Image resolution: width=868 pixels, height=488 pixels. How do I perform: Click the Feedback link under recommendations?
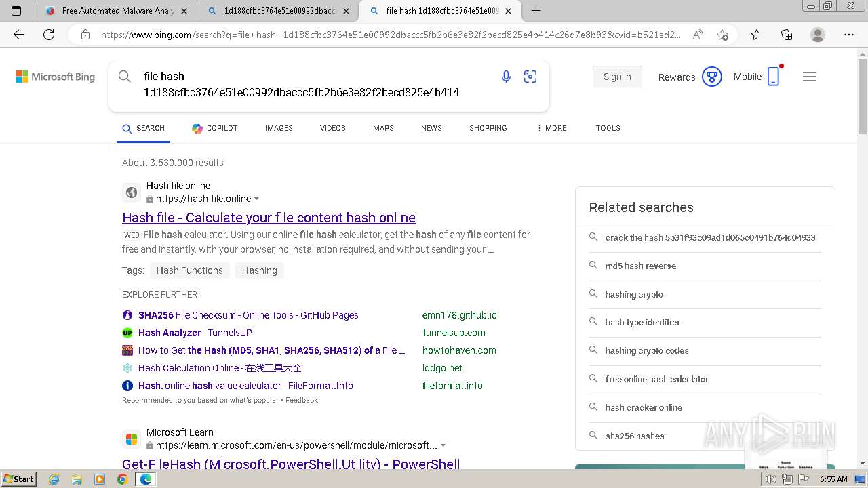pyautogui.click(x=302, y=400)
